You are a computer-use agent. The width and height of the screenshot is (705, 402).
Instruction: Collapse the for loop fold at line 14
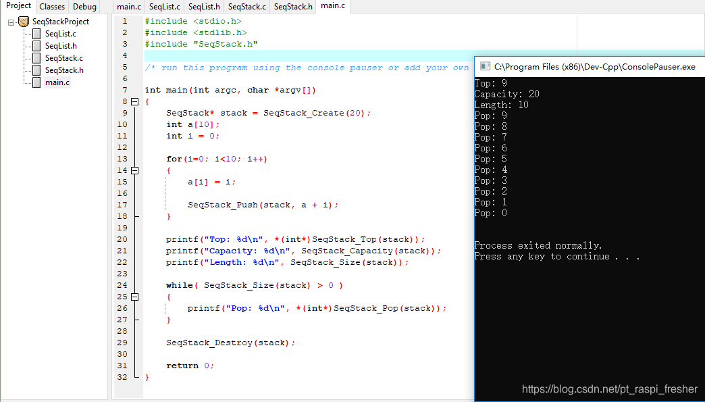[x=134, y=170]
